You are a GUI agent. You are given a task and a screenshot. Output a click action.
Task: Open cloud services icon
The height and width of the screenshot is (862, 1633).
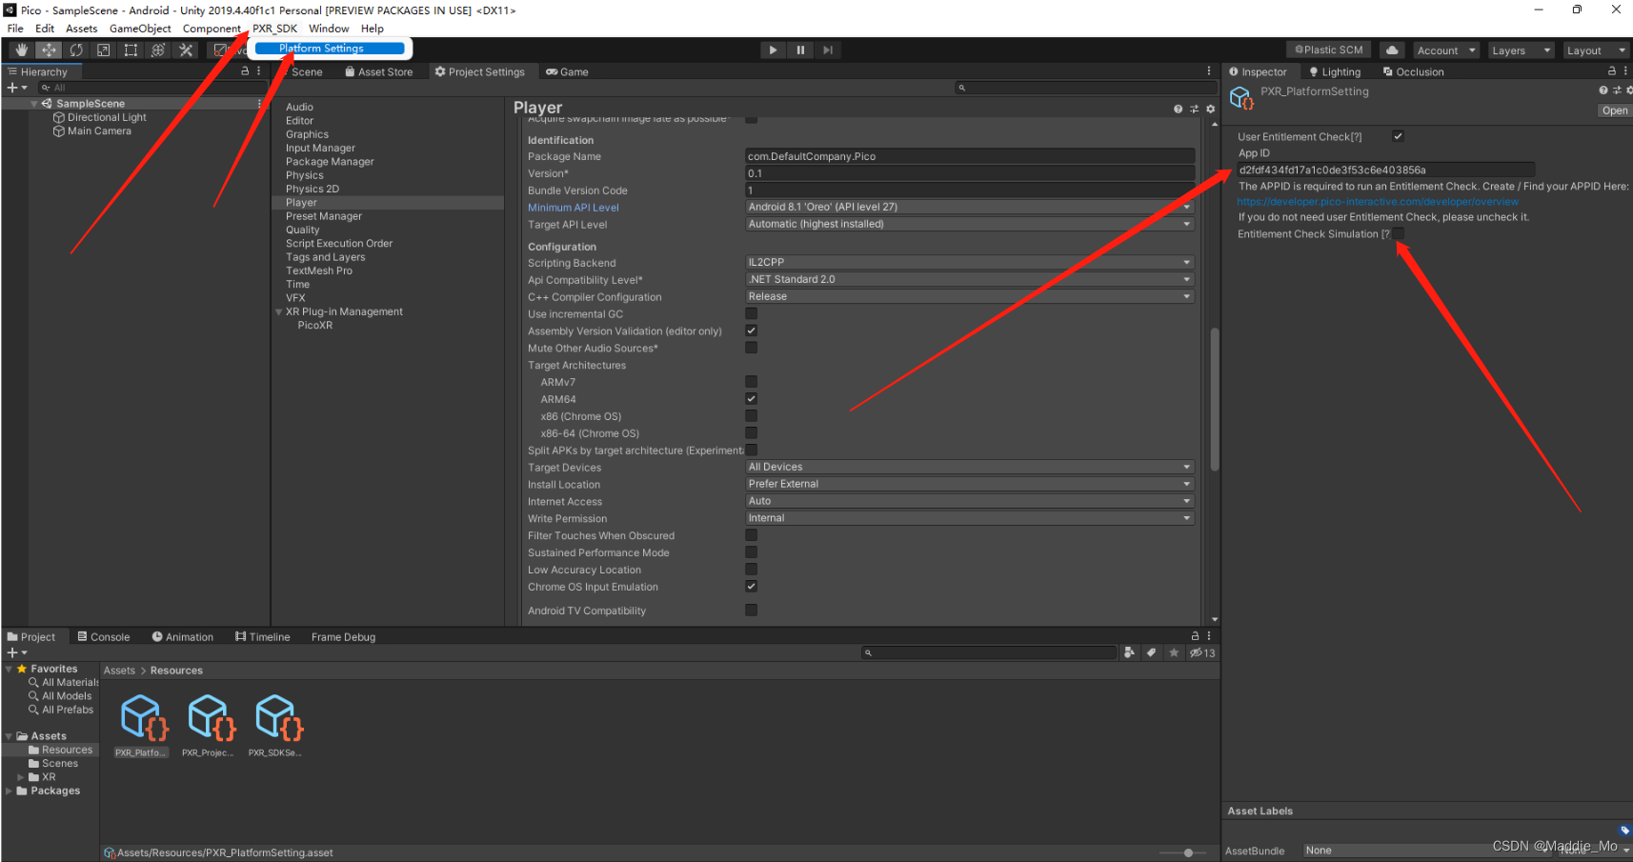(1392, 50)
